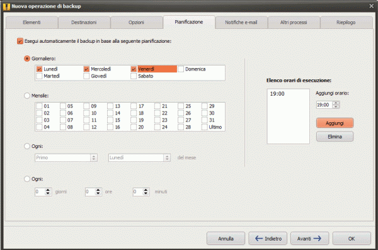Viewport: 378px width, 250px height.
Task: Proceed with the Avanti button
Action: (309, 239)
